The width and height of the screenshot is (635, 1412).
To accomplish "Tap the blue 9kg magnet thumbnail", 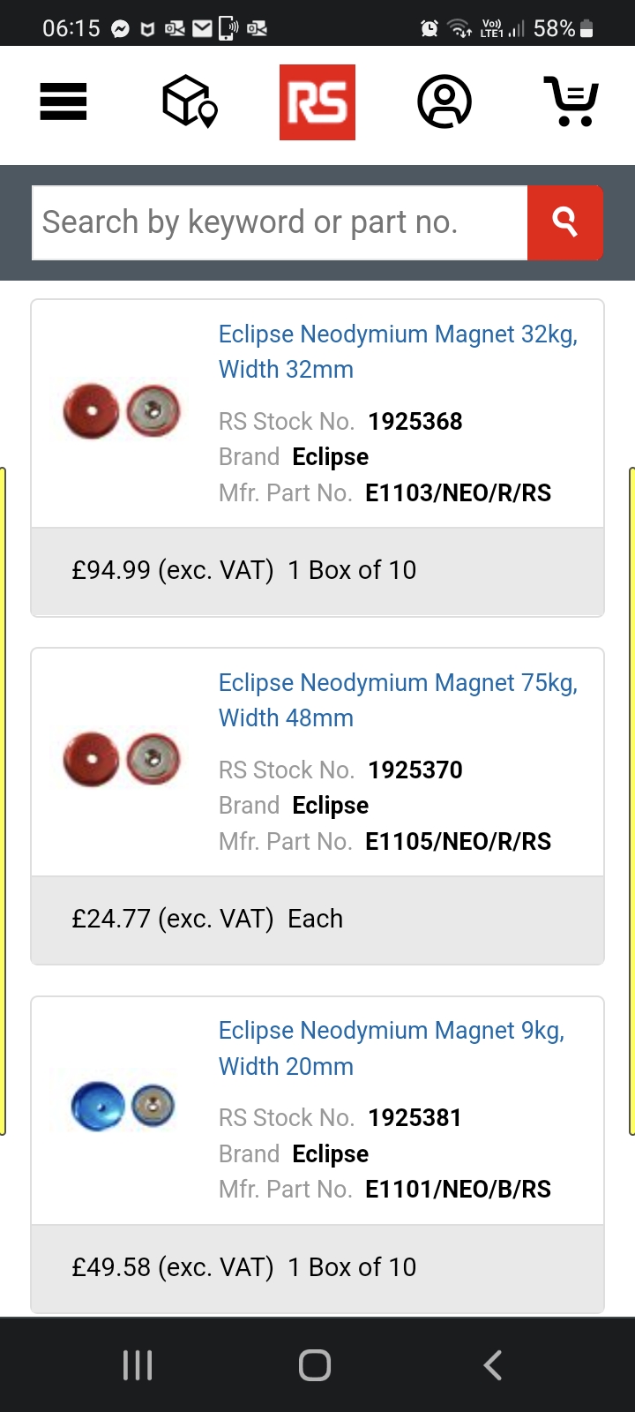I will 122,1107.
